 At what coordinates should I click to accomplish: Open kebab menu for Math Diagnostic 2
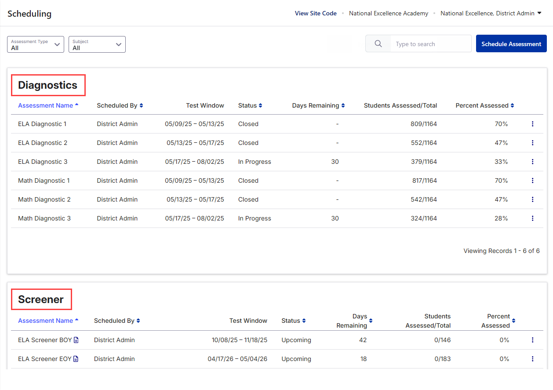[532, 199]
